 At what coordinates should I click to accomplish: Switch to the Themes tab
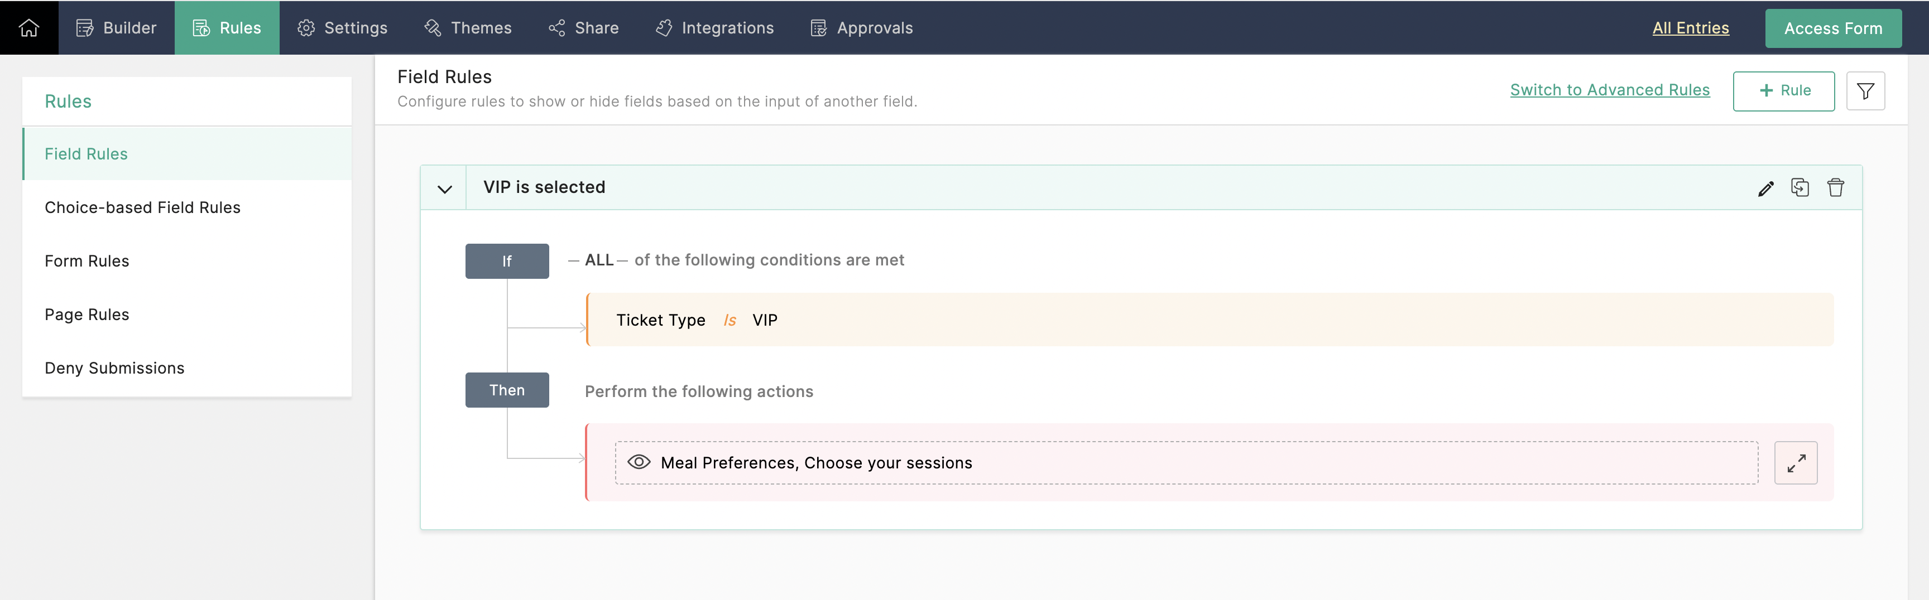click(x=468, y=28)
